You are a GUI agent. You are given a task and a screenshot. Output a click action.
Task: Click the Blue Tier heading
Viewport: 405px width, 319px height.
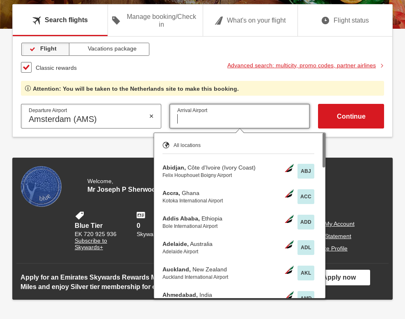89,225
